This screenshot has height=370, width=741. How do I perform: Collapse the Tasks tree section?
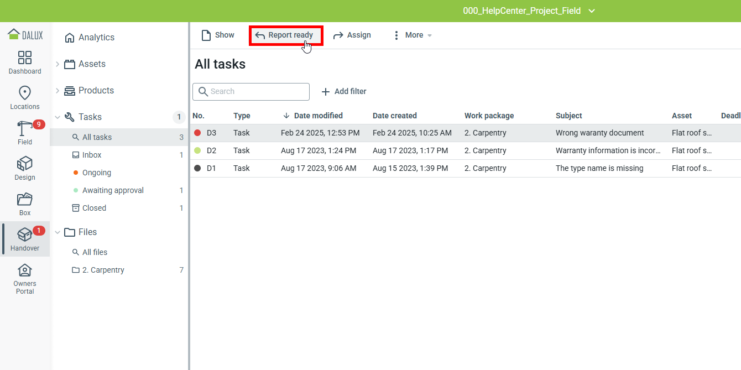pyautogui.click(x=58, y=117)
